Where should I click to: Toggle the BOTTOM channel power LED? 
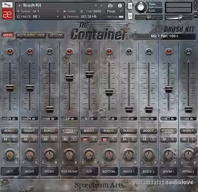[x=109, y=52]
